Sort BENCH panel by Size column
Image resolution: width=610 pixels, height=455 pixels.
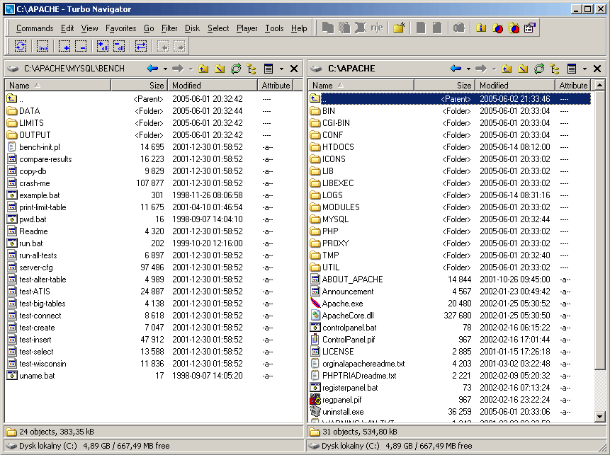click(x=140, y=85)
